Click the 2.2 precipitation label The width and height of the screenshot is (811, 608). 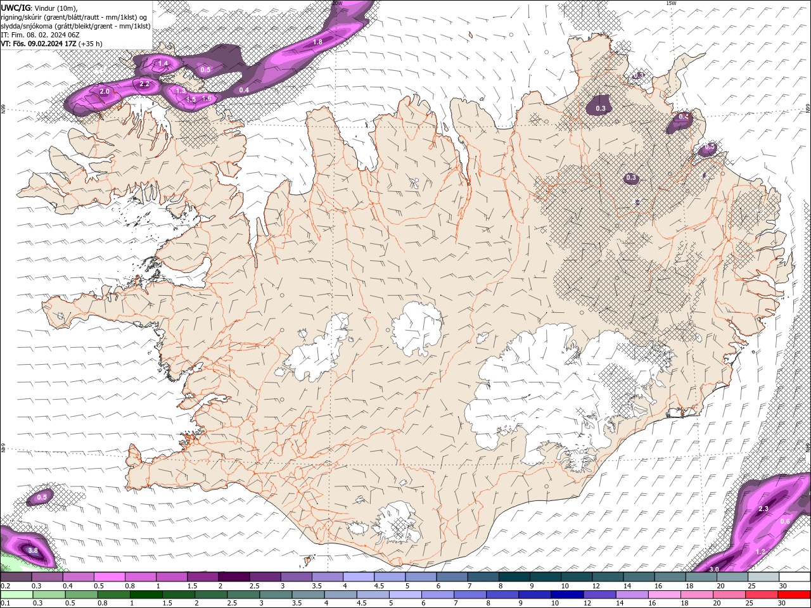144,84
